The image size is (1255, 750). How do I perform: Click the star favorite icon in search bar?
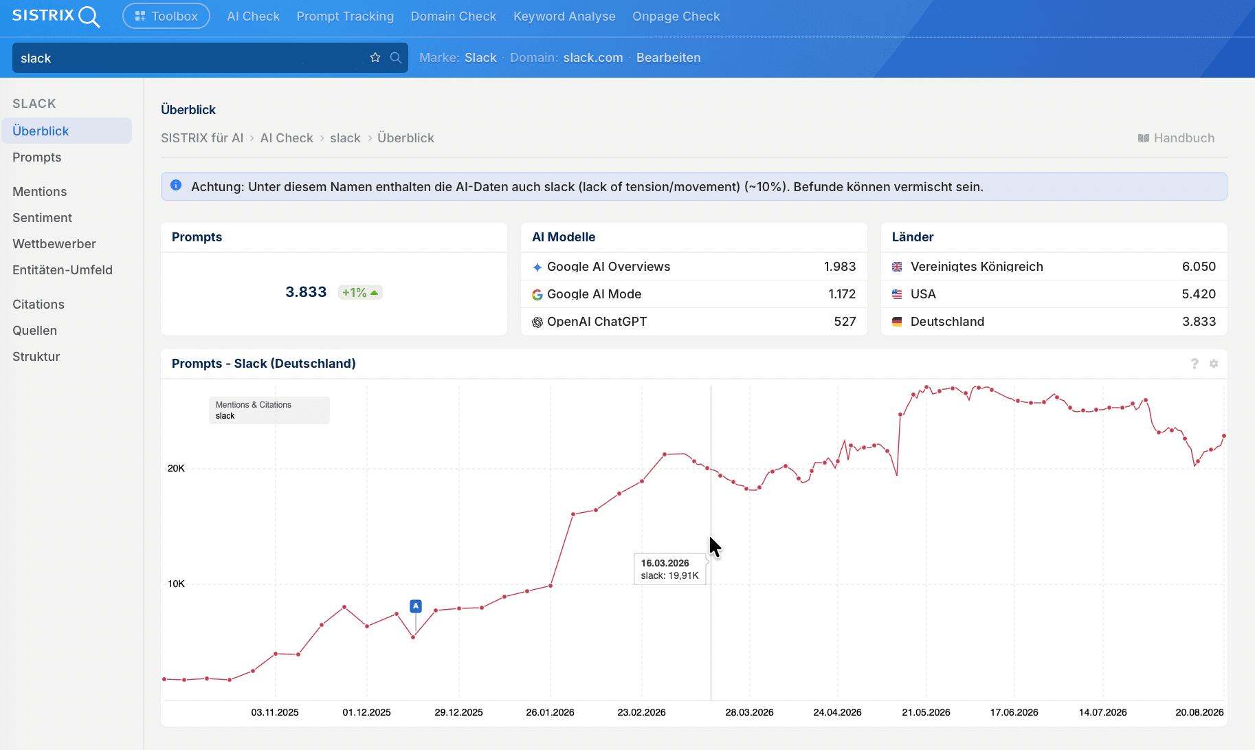click(x=375, y=58)
